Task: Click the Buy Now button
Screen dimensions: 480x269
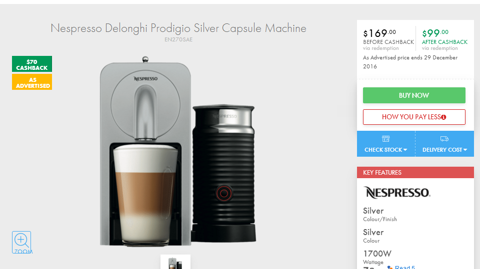Action: [x=414, y=95]
